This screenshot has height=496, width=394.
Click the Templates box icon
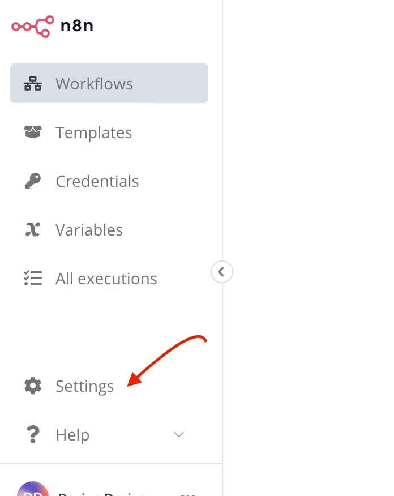tap(33, 132)
